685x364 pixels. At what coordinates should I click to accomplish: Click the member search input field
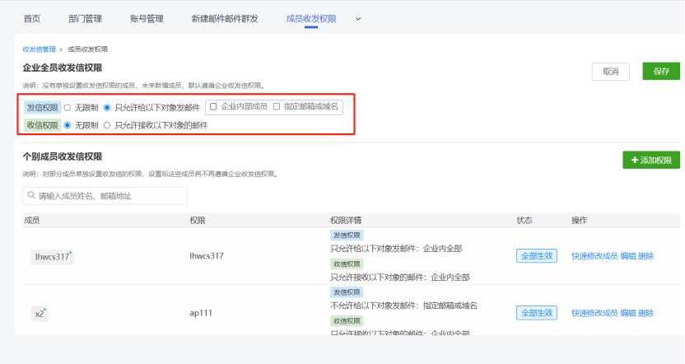click(x=105, y=196)
